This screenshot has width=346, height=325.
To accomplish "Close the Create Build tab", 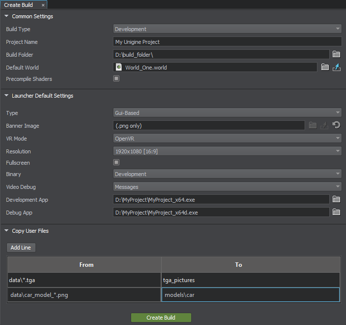I will pos(43,5).
